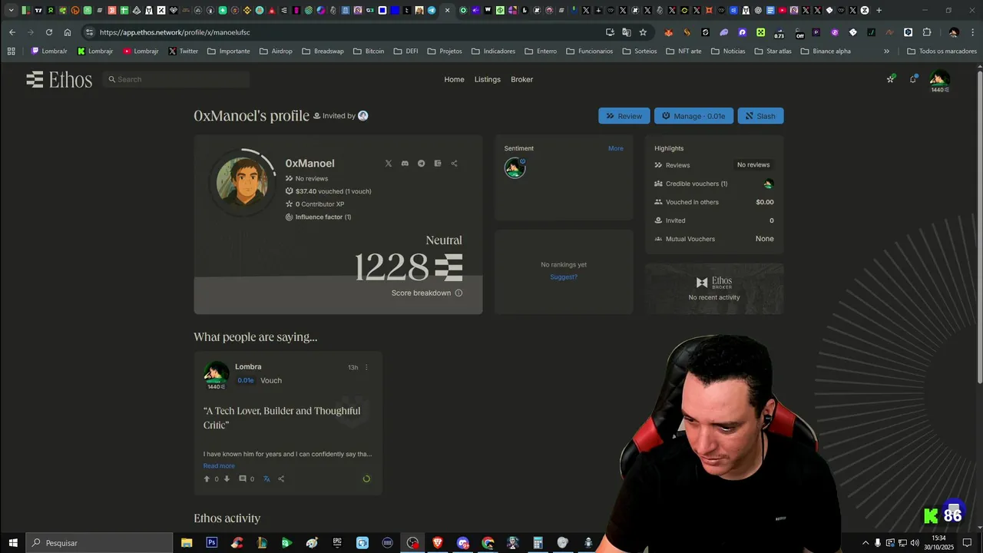Click the Score breakdown info icon
983x553 pixels.
458,293
